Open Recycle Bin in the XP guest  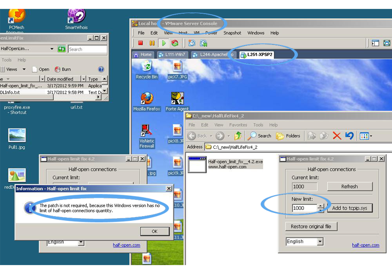[147, 70]
